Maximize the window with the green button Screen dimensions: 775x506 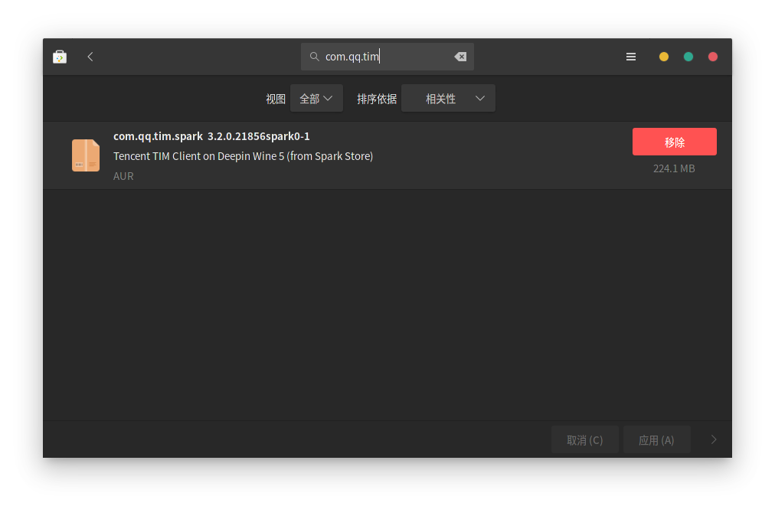coord(688,57)
